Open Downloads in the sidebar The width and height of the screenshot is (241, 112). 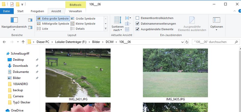click(x=20, y=66)
